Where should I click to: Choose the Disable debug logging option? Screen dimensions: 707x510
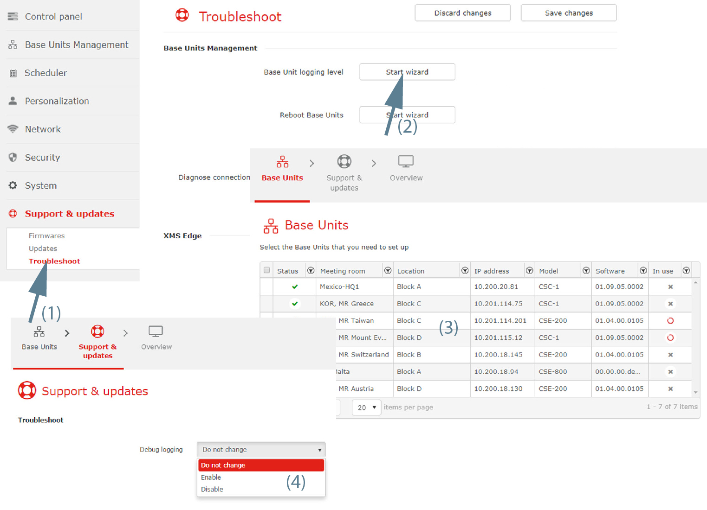261,489
